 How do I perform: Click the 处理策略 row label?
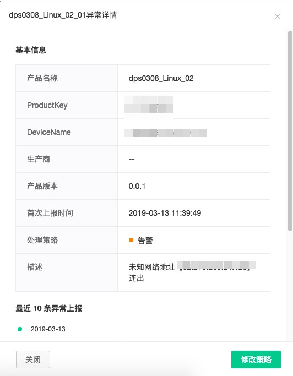[x=42, y=240]
